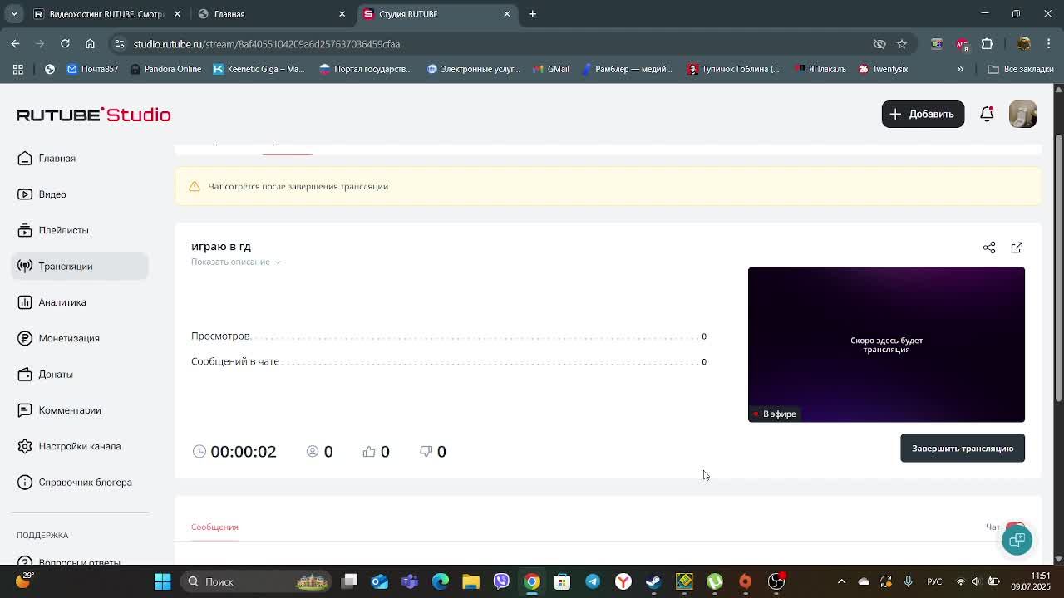The width and height of the screenshot is (1064, 598).
Task: Open the ЯПлакалъ bookmark
Action: point(820,69)
